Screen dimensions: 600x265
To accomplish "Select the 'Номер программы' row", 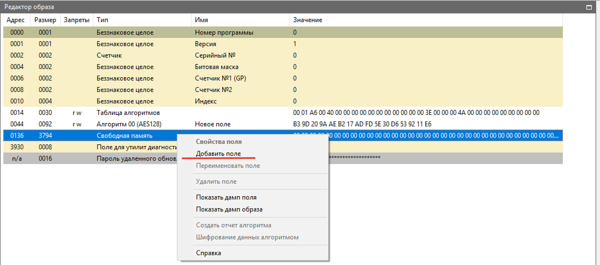I will click(x=224, y=32).
